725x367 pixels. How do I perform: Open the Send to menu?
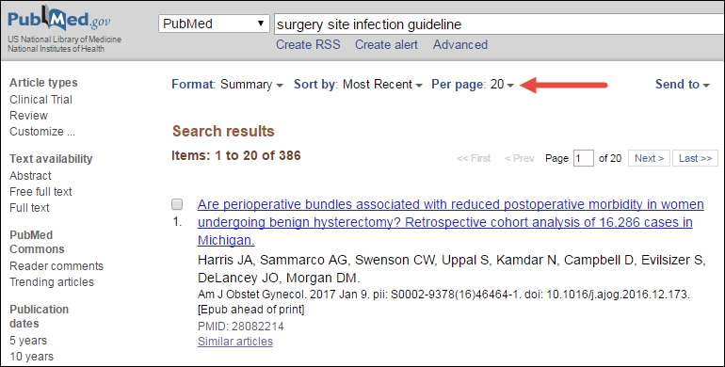pos(682,85)
